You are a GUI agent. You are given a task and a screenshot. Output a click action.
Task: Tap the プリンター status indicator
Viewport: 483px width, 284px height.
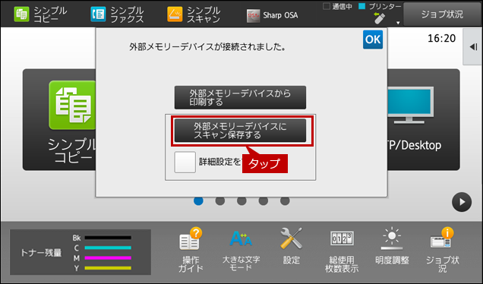tap(380, 7)
